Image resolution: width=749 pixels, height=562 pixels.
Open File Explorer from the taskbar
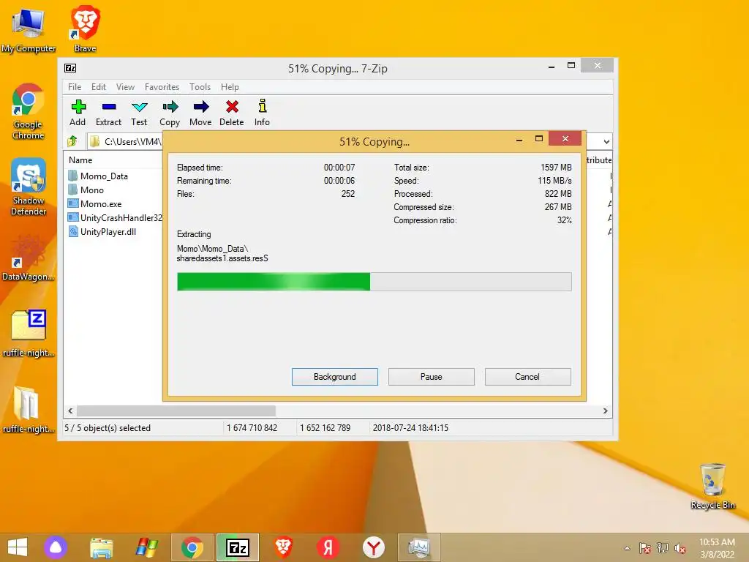[x=101, y=547]
